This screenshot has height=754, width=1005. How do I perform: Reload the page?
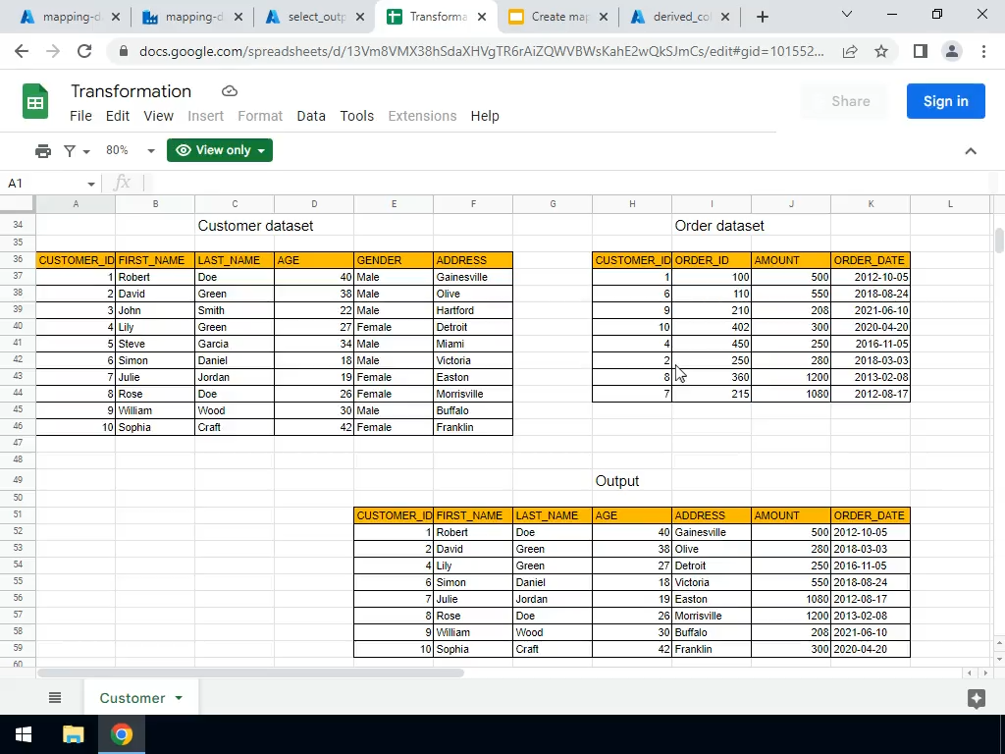coord(84,51)
